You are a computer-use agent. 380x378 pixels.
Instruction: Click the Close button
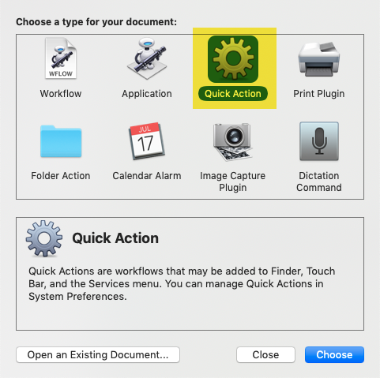coord(265,354)
